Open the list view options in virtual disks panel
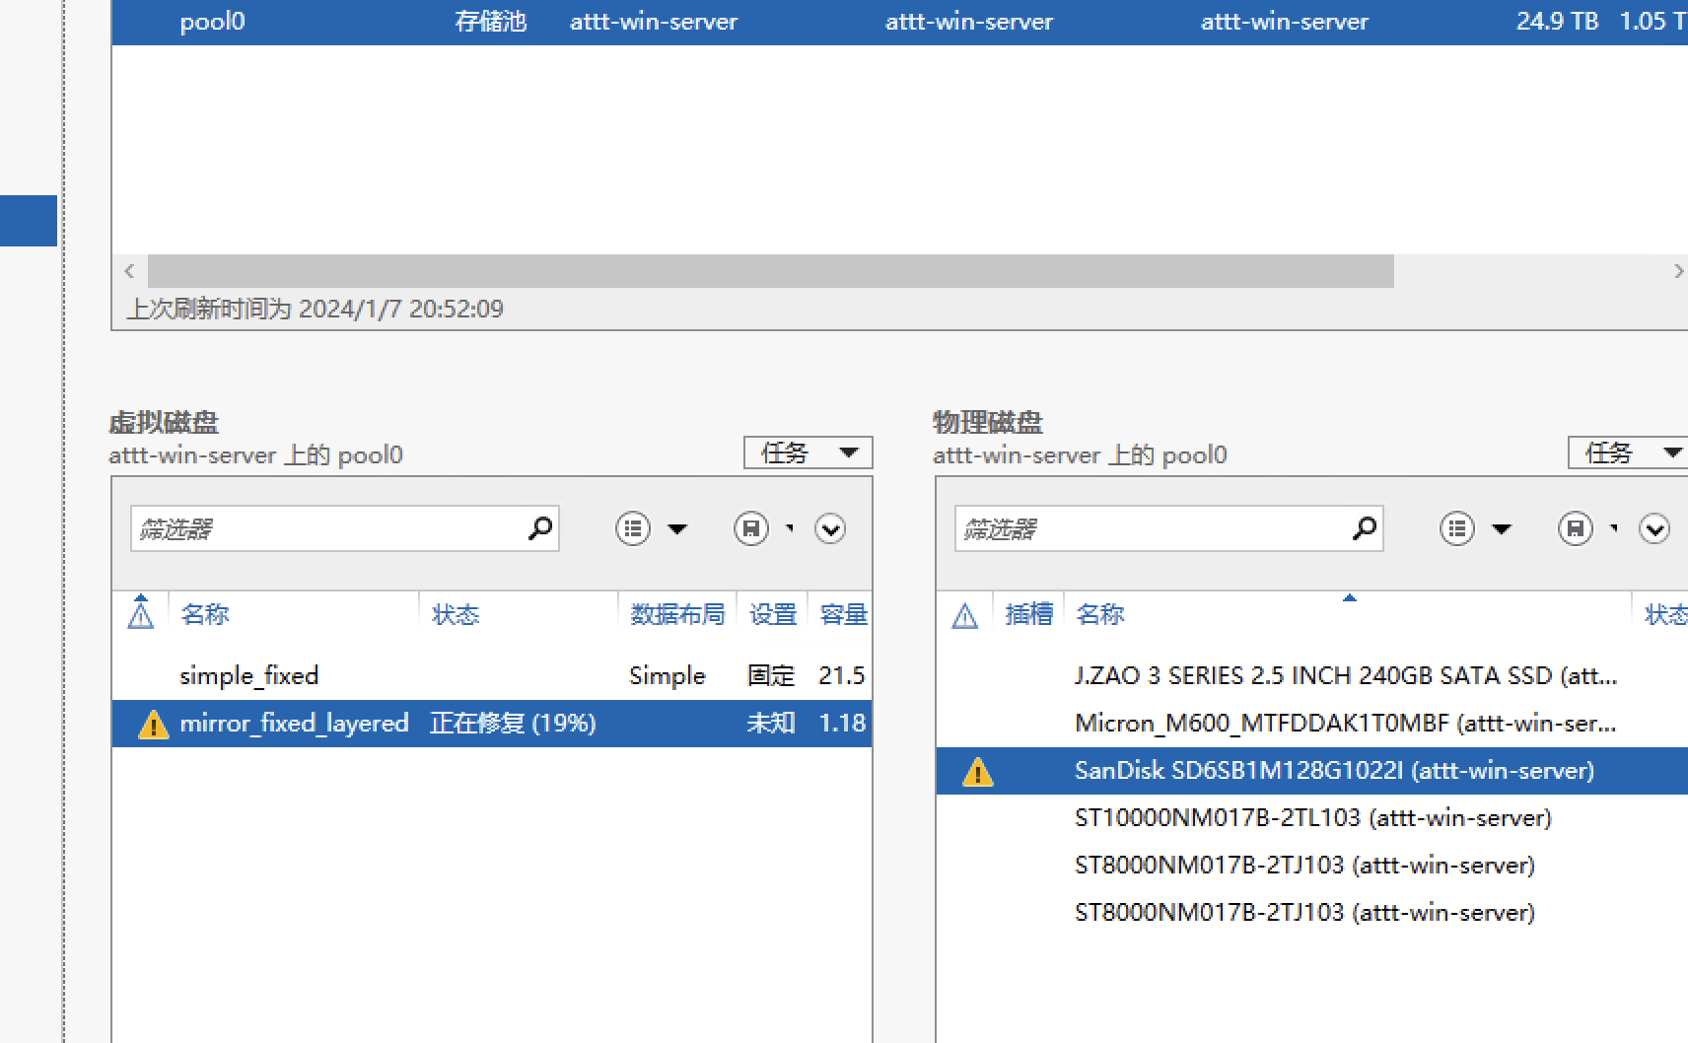The image size is (1688, 1043). coord(633,528)
